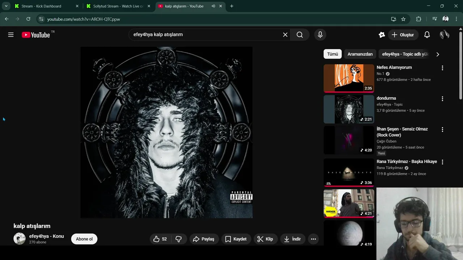This screenshot has height=260, width=463.
Task: Select the Tümü filter chip
Action: pos(332,54)
